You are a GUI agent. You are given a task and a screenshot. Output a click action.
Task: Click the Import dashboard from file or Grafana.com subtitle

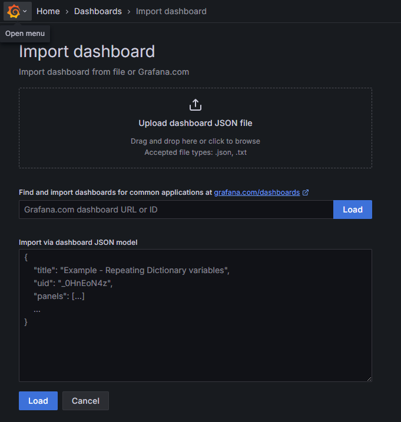click(x=104, y=72)
